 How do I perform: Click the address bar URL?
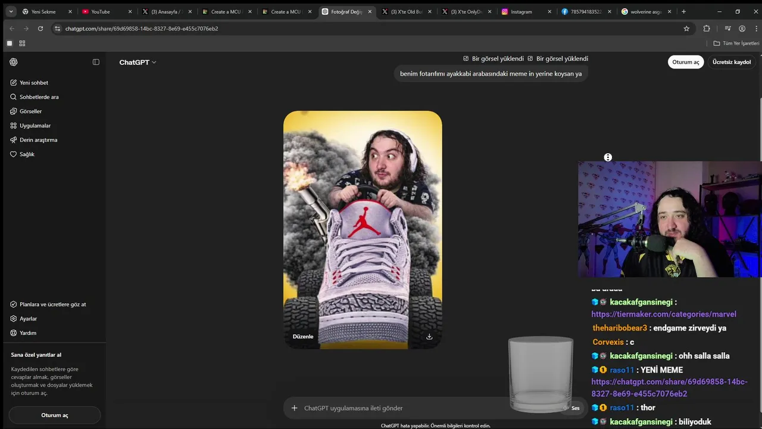142,29
